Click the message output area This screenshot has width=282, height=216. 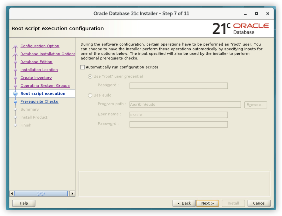[174, 183]
